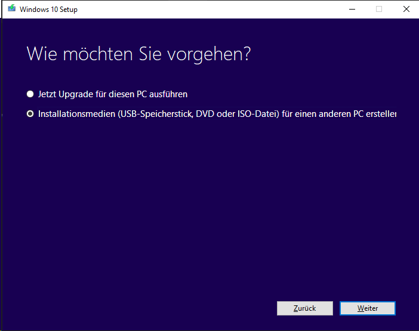Minimize the Windows 10 Setup window
Image resolution: width=419 pixels, height=331 pixels.
click(352, 9)
